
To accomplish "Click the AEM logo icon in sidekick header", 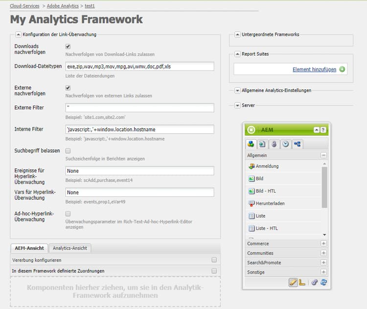I will click(x=251, y=130).
